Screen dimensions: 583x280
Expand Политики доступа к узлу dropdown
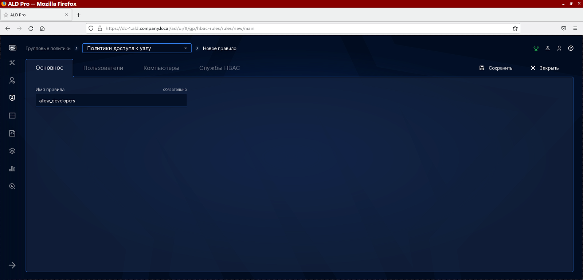[x=137, y=48]
